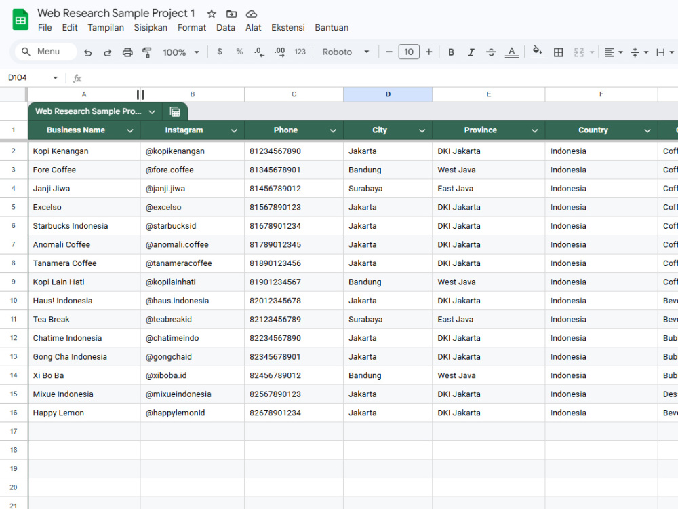
Task: Open the borders tool
Action: coord(558,52)
